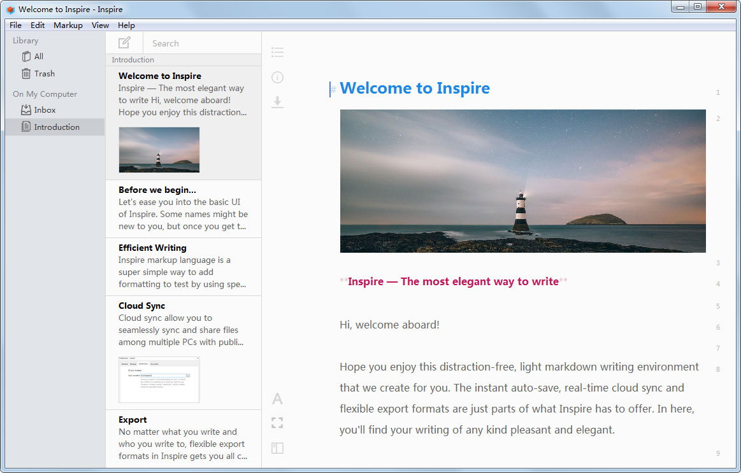Click the new sheet compose icon

[x=124, y=43]
